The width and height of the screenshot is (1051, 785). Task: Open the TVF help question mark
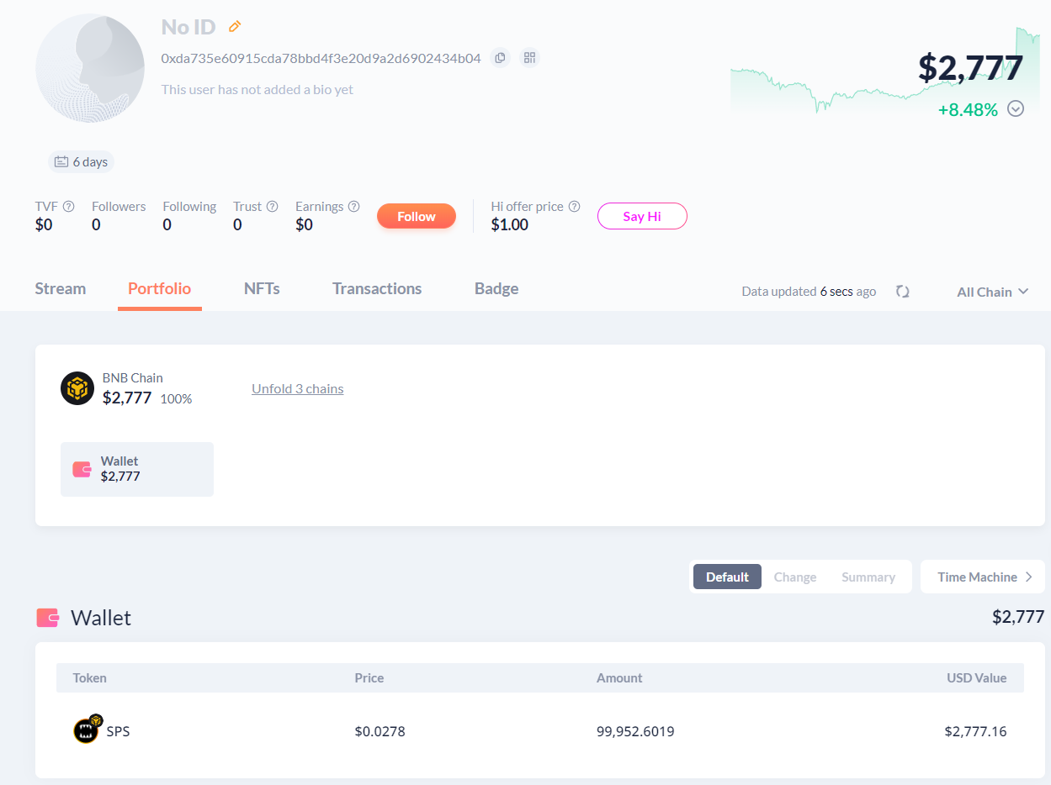69,206
